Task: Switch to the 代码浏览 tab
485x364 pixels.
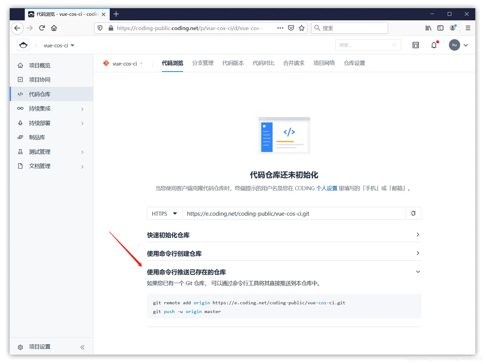Action: [x=172, y=63]
